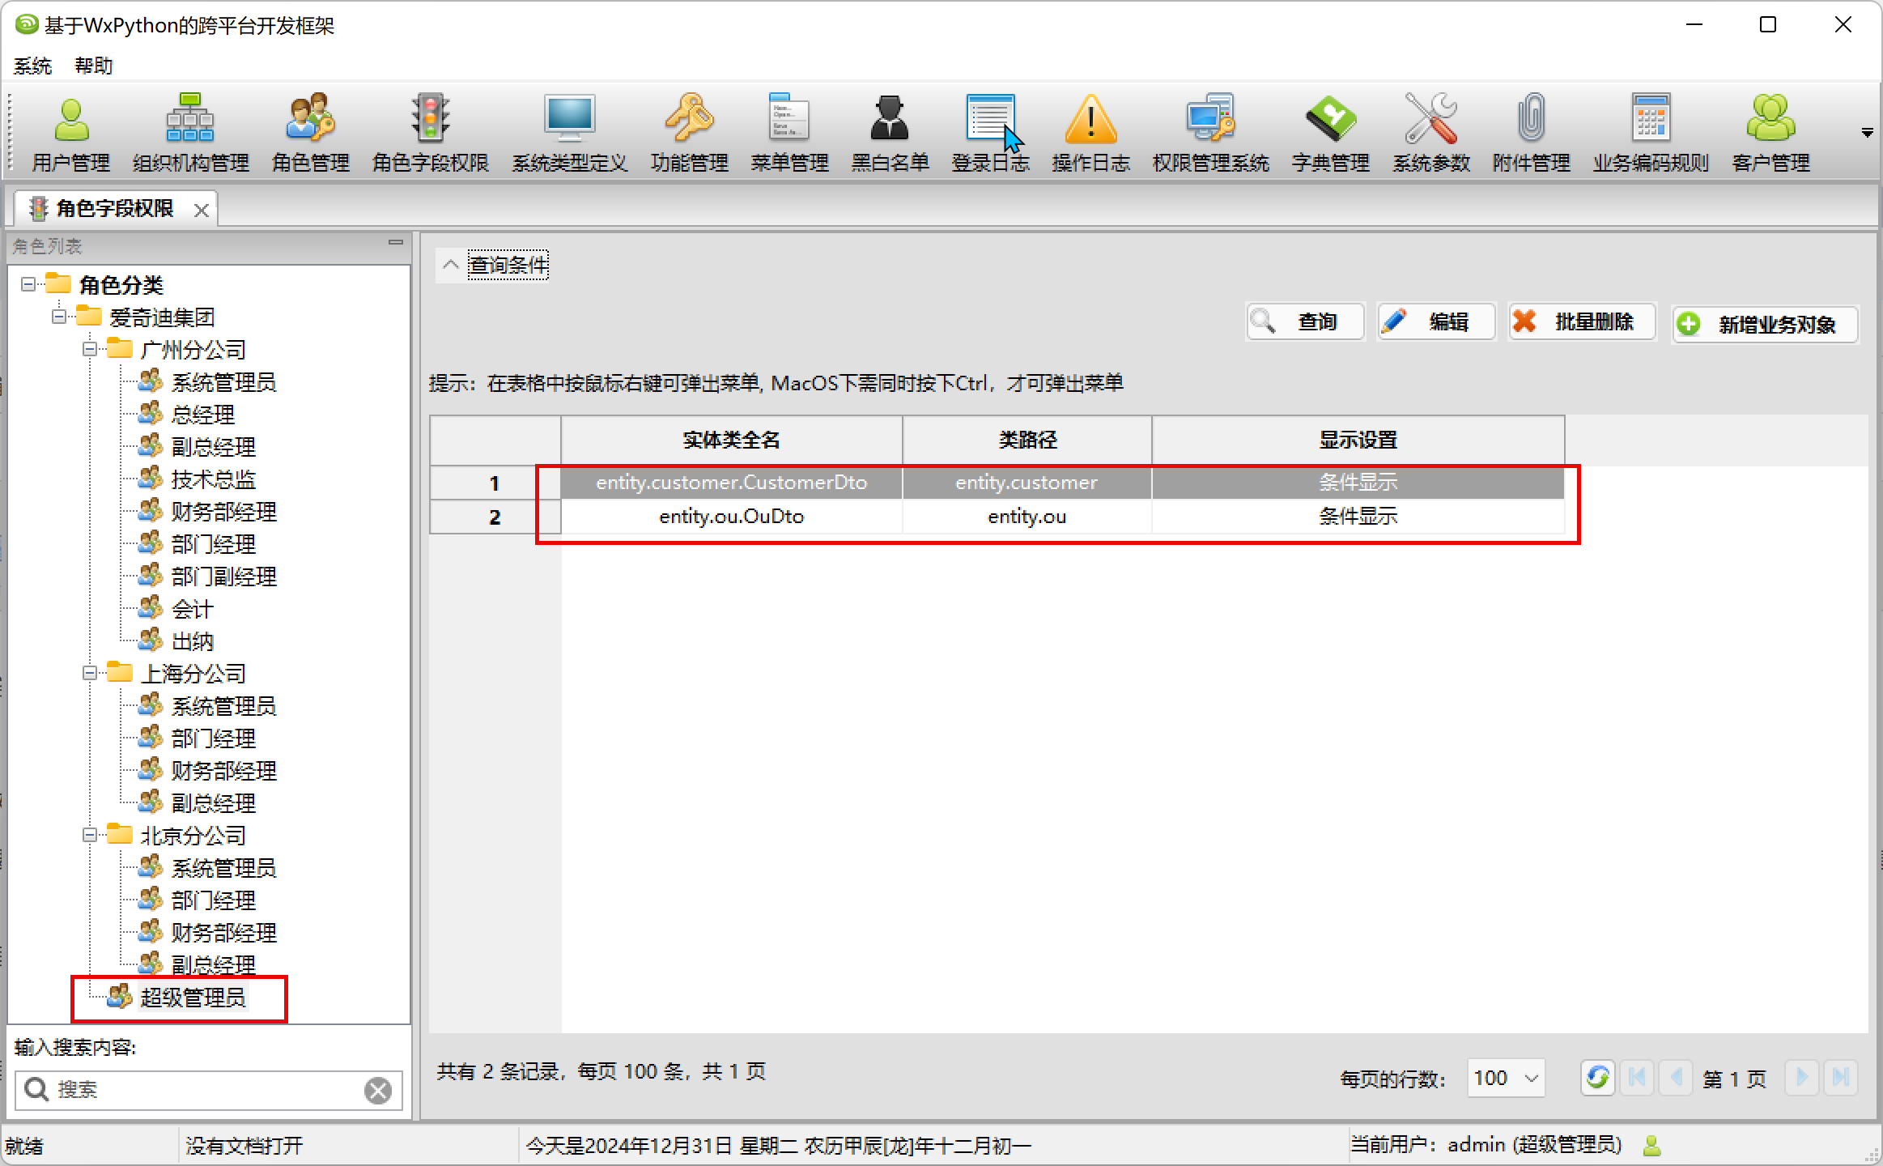Collapse the 广州分公司 tree node
Screen dimensions: 1883x1166
tap(90, 350)
